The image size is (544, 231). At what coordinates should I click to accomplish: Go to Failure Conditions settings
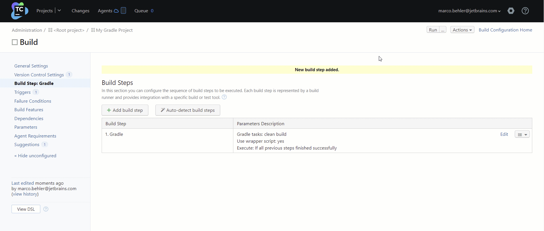(33, 101)
